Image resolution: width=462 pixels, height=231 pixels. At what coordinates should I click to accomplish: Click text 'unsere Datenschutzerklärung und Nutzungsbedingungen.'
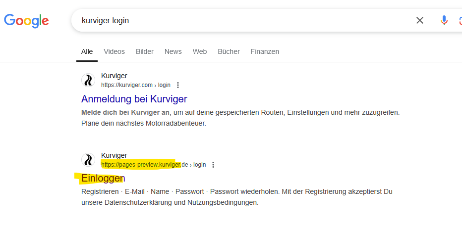point(170,203)
